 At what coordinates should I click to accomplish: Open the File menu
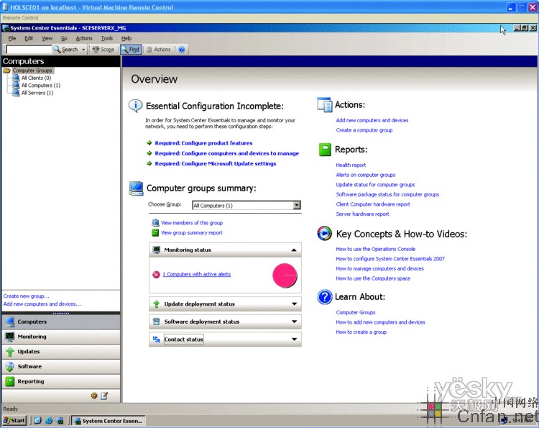pos(12,39)
